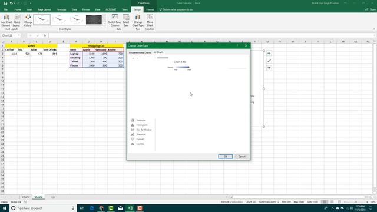
Task: Select the Soft Drinks header cell
Action: point(50,49)
